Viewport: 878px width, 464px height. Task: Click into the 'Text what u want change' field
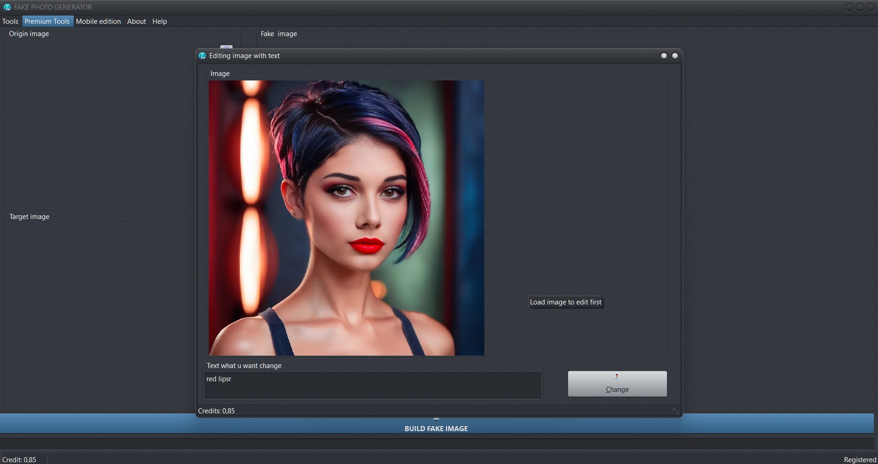(373, 386)
